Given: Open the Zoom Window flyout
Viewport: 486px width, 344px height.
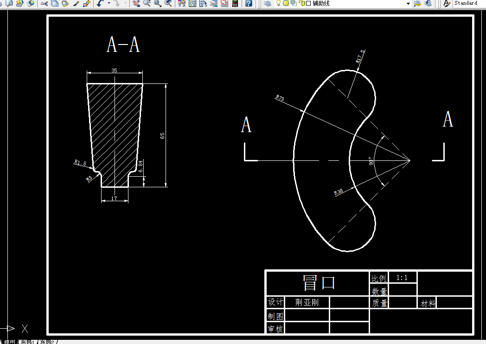Looking at the screenshot, I should pyautogui.click(x=158, y=3).
